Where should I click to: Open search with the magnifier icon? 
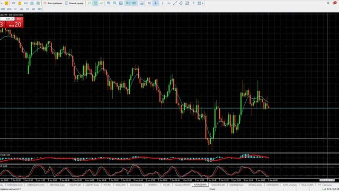coord(328,3)
